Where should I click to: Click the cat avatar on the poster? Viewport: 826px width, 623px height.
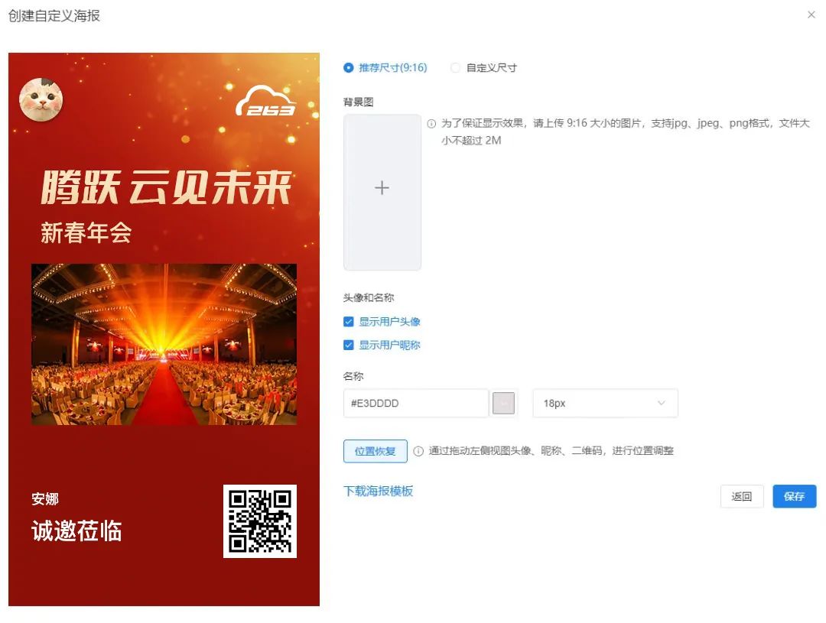click(x=41, y=99)
